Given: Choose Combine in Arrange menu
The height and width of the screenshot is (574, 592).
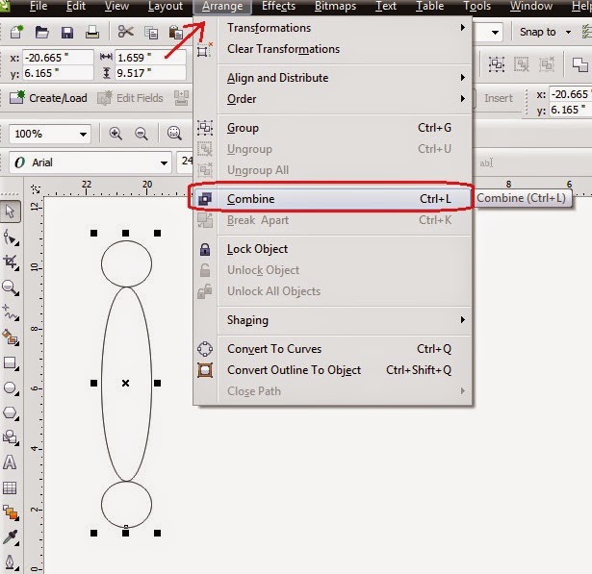Looking at the screenshot, I should pyautogui.click(x=332, y=199).
